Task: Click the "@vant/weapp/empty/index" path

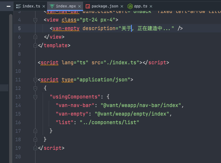Action: 132,114
